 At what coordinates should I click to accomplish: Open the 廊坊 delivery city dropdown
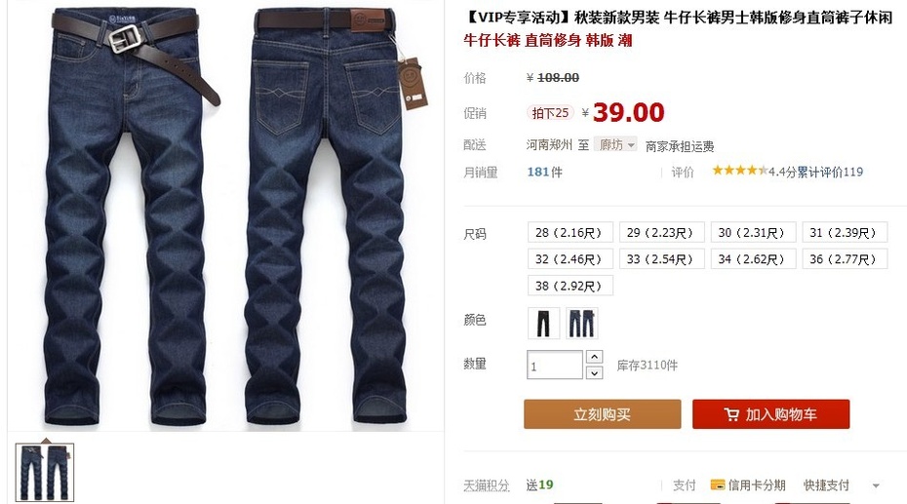pyautogui.click(x=616, y=144)
